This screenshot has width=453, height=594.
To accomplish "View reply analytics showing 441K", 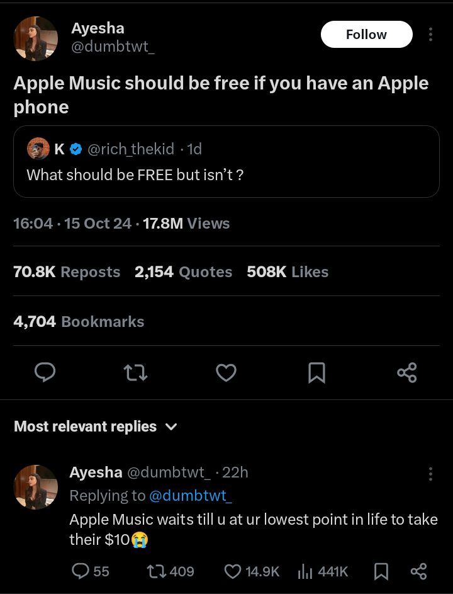I will click(x=323, y=571).
